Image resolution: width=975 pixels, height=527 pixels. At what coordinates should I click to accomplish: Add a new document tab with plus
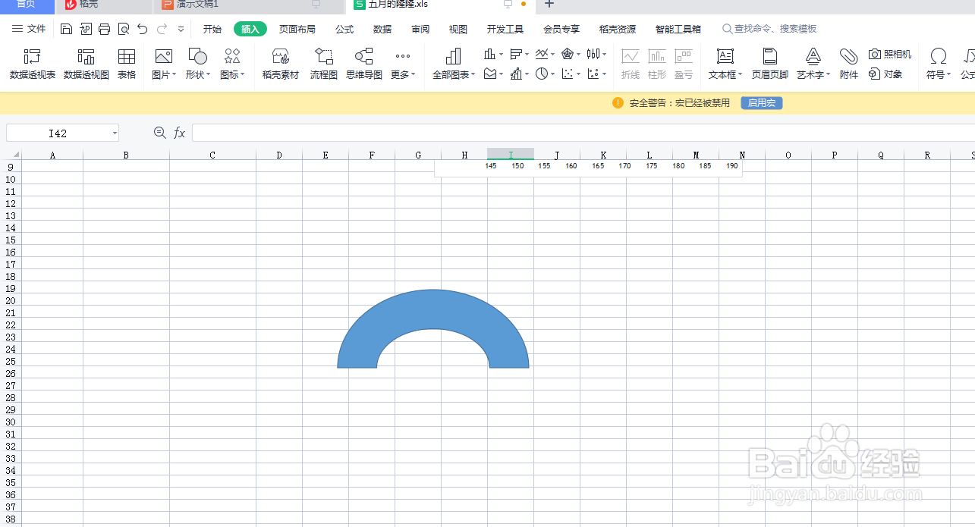point(549,4)
